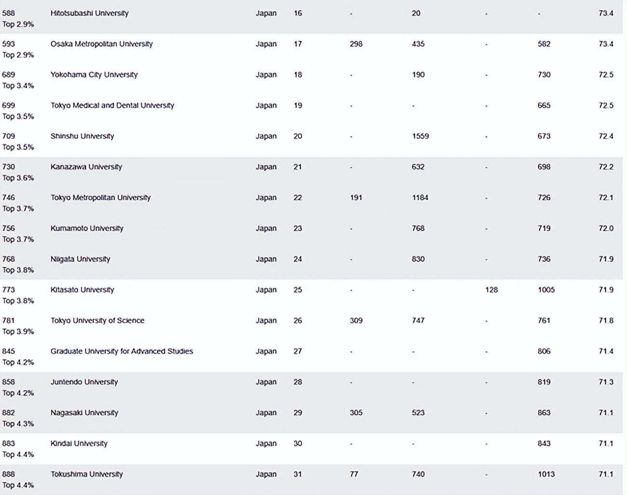The width and height of the screenshot is (627, 495).
Task: Select the 1559 value in Shinshu row
Action: pyautogui.click(x=420, y=136)
